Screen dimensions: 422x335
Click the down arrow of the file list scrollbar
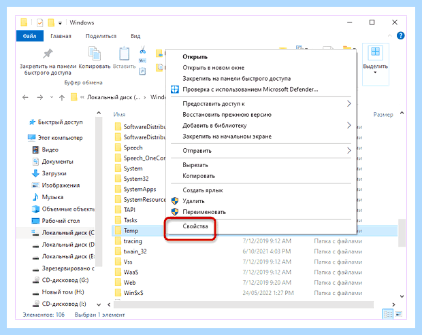(402, 296)
